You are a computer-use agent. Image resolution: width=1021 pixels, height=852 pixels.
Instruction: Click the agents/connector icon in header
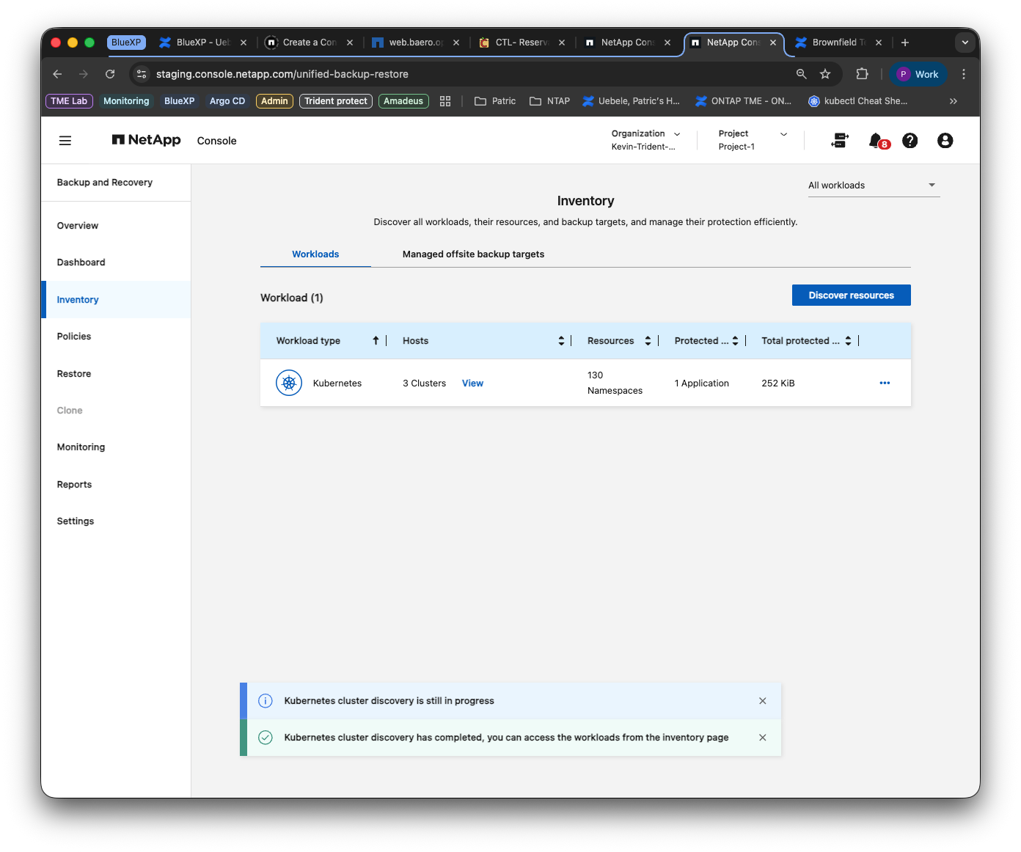[840, 141]
